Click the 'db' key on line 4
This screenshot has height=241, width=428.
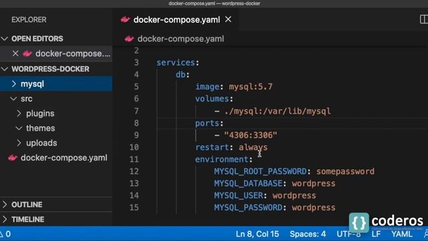pos(181,74)
